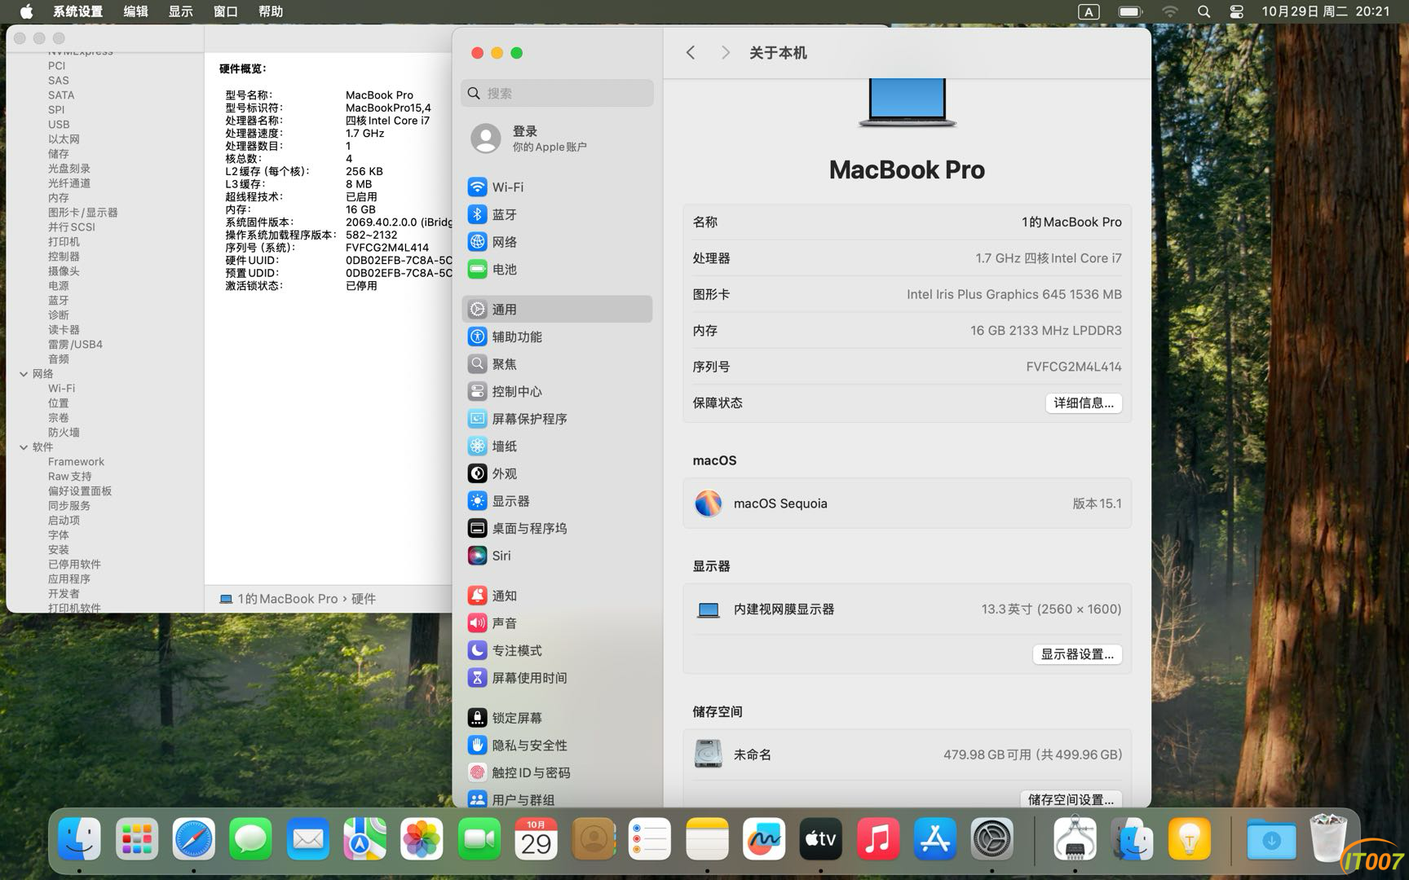The height and width of the screenshot is (880, 1409).
Task: Select 内存 in System Information sidebar
Action: (x=59, y=198)
